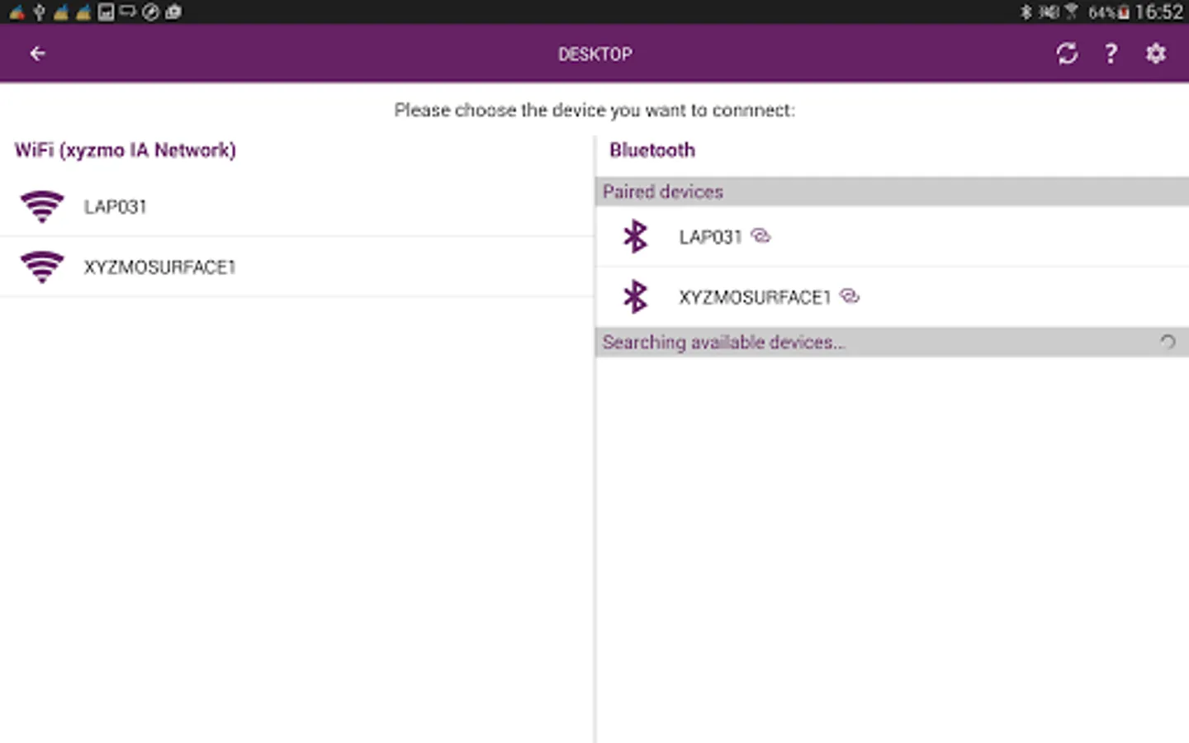The height and width of the screenshot is (743, 1189).
Task: Tap Bluetooth icon for LAP031
Action: [x=635, y=237]
